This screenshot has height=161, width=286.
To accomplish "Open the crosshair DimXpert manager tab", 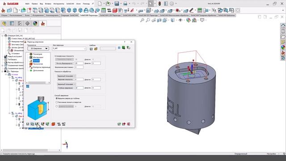I will (x=27, y=23).
